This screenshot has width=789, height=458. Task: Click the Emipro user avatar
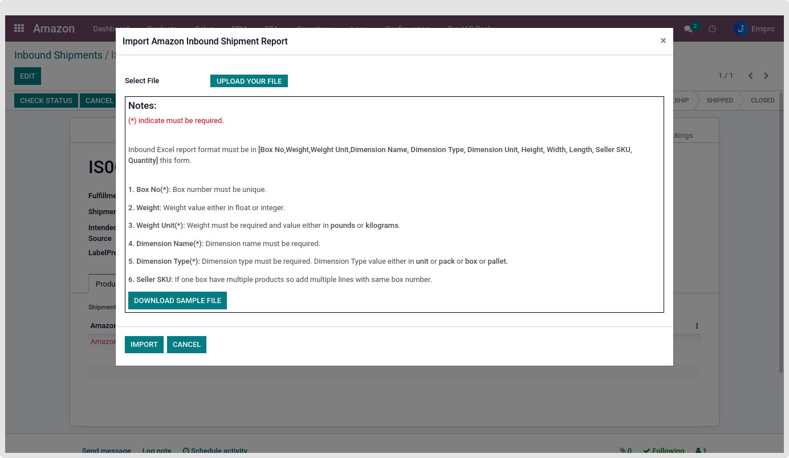click(741, 28)
